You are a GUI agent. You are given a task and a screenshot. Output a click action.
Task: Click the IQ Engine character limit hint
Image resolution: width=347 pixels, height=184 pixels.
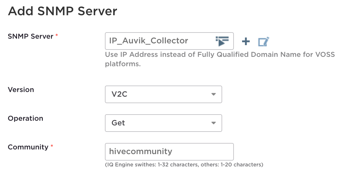184,165
